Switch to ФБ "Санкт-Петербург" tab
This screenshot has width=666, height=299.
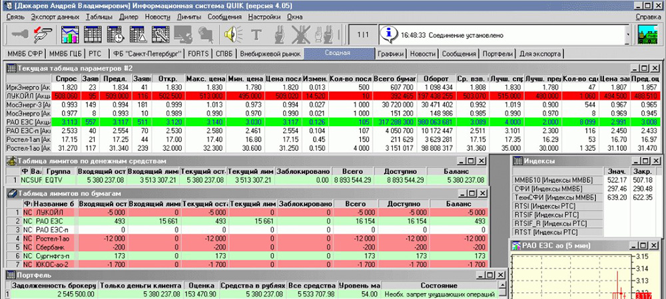(x=147, y=54)
